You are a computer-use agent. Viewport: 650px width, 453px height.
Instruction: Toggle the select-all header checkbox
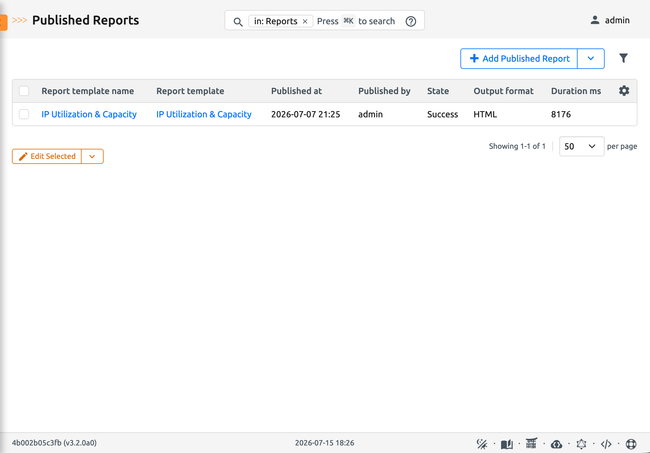point(24,91)
